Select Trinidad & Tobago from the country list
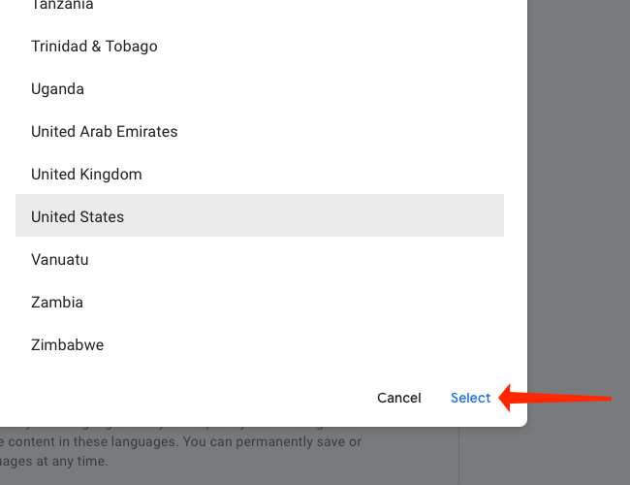This screenshot has height=485, width=630. [x=94, y=47]
